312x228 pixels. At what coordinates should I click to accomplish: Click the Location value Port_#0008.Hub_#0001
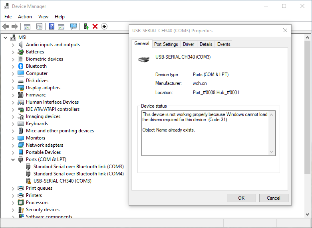tap(216, 92)
